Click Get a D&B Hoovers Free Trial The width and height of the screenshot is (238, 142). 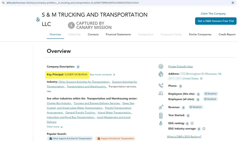(216, 21)
